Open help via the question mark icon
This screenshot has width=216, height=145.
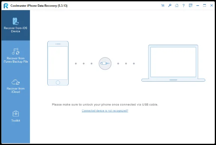[183, 6]
